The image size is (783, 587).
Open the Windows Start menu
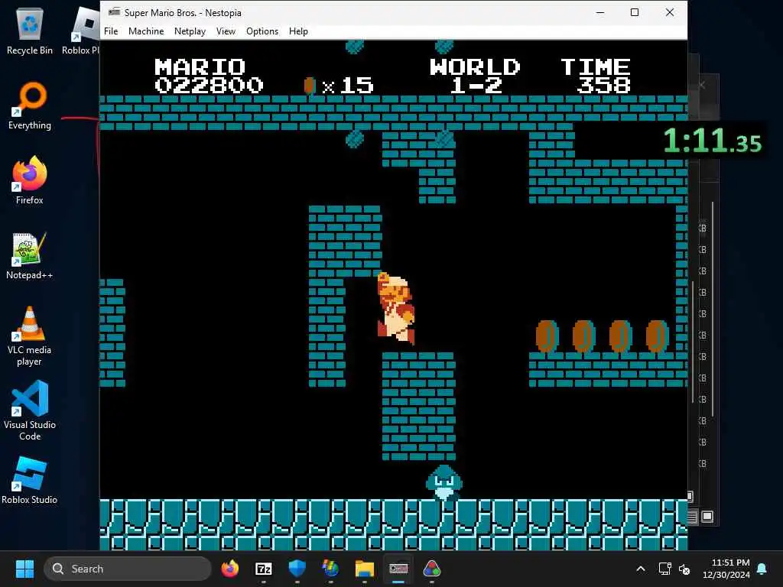click(x=24, y=569)
